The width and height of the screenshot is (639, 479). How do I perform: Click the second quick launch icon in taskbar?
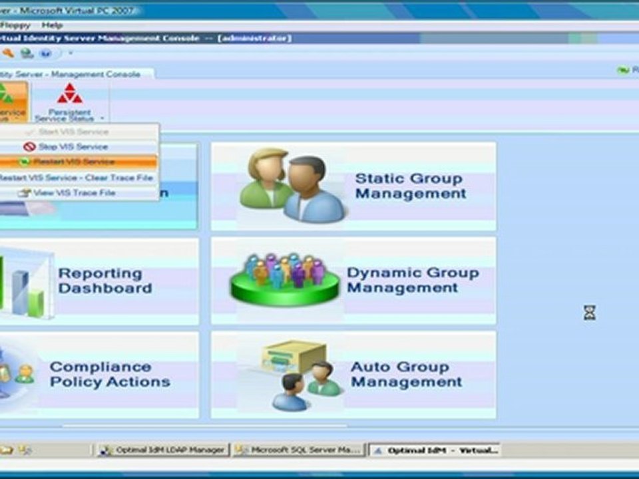[25, 450]
